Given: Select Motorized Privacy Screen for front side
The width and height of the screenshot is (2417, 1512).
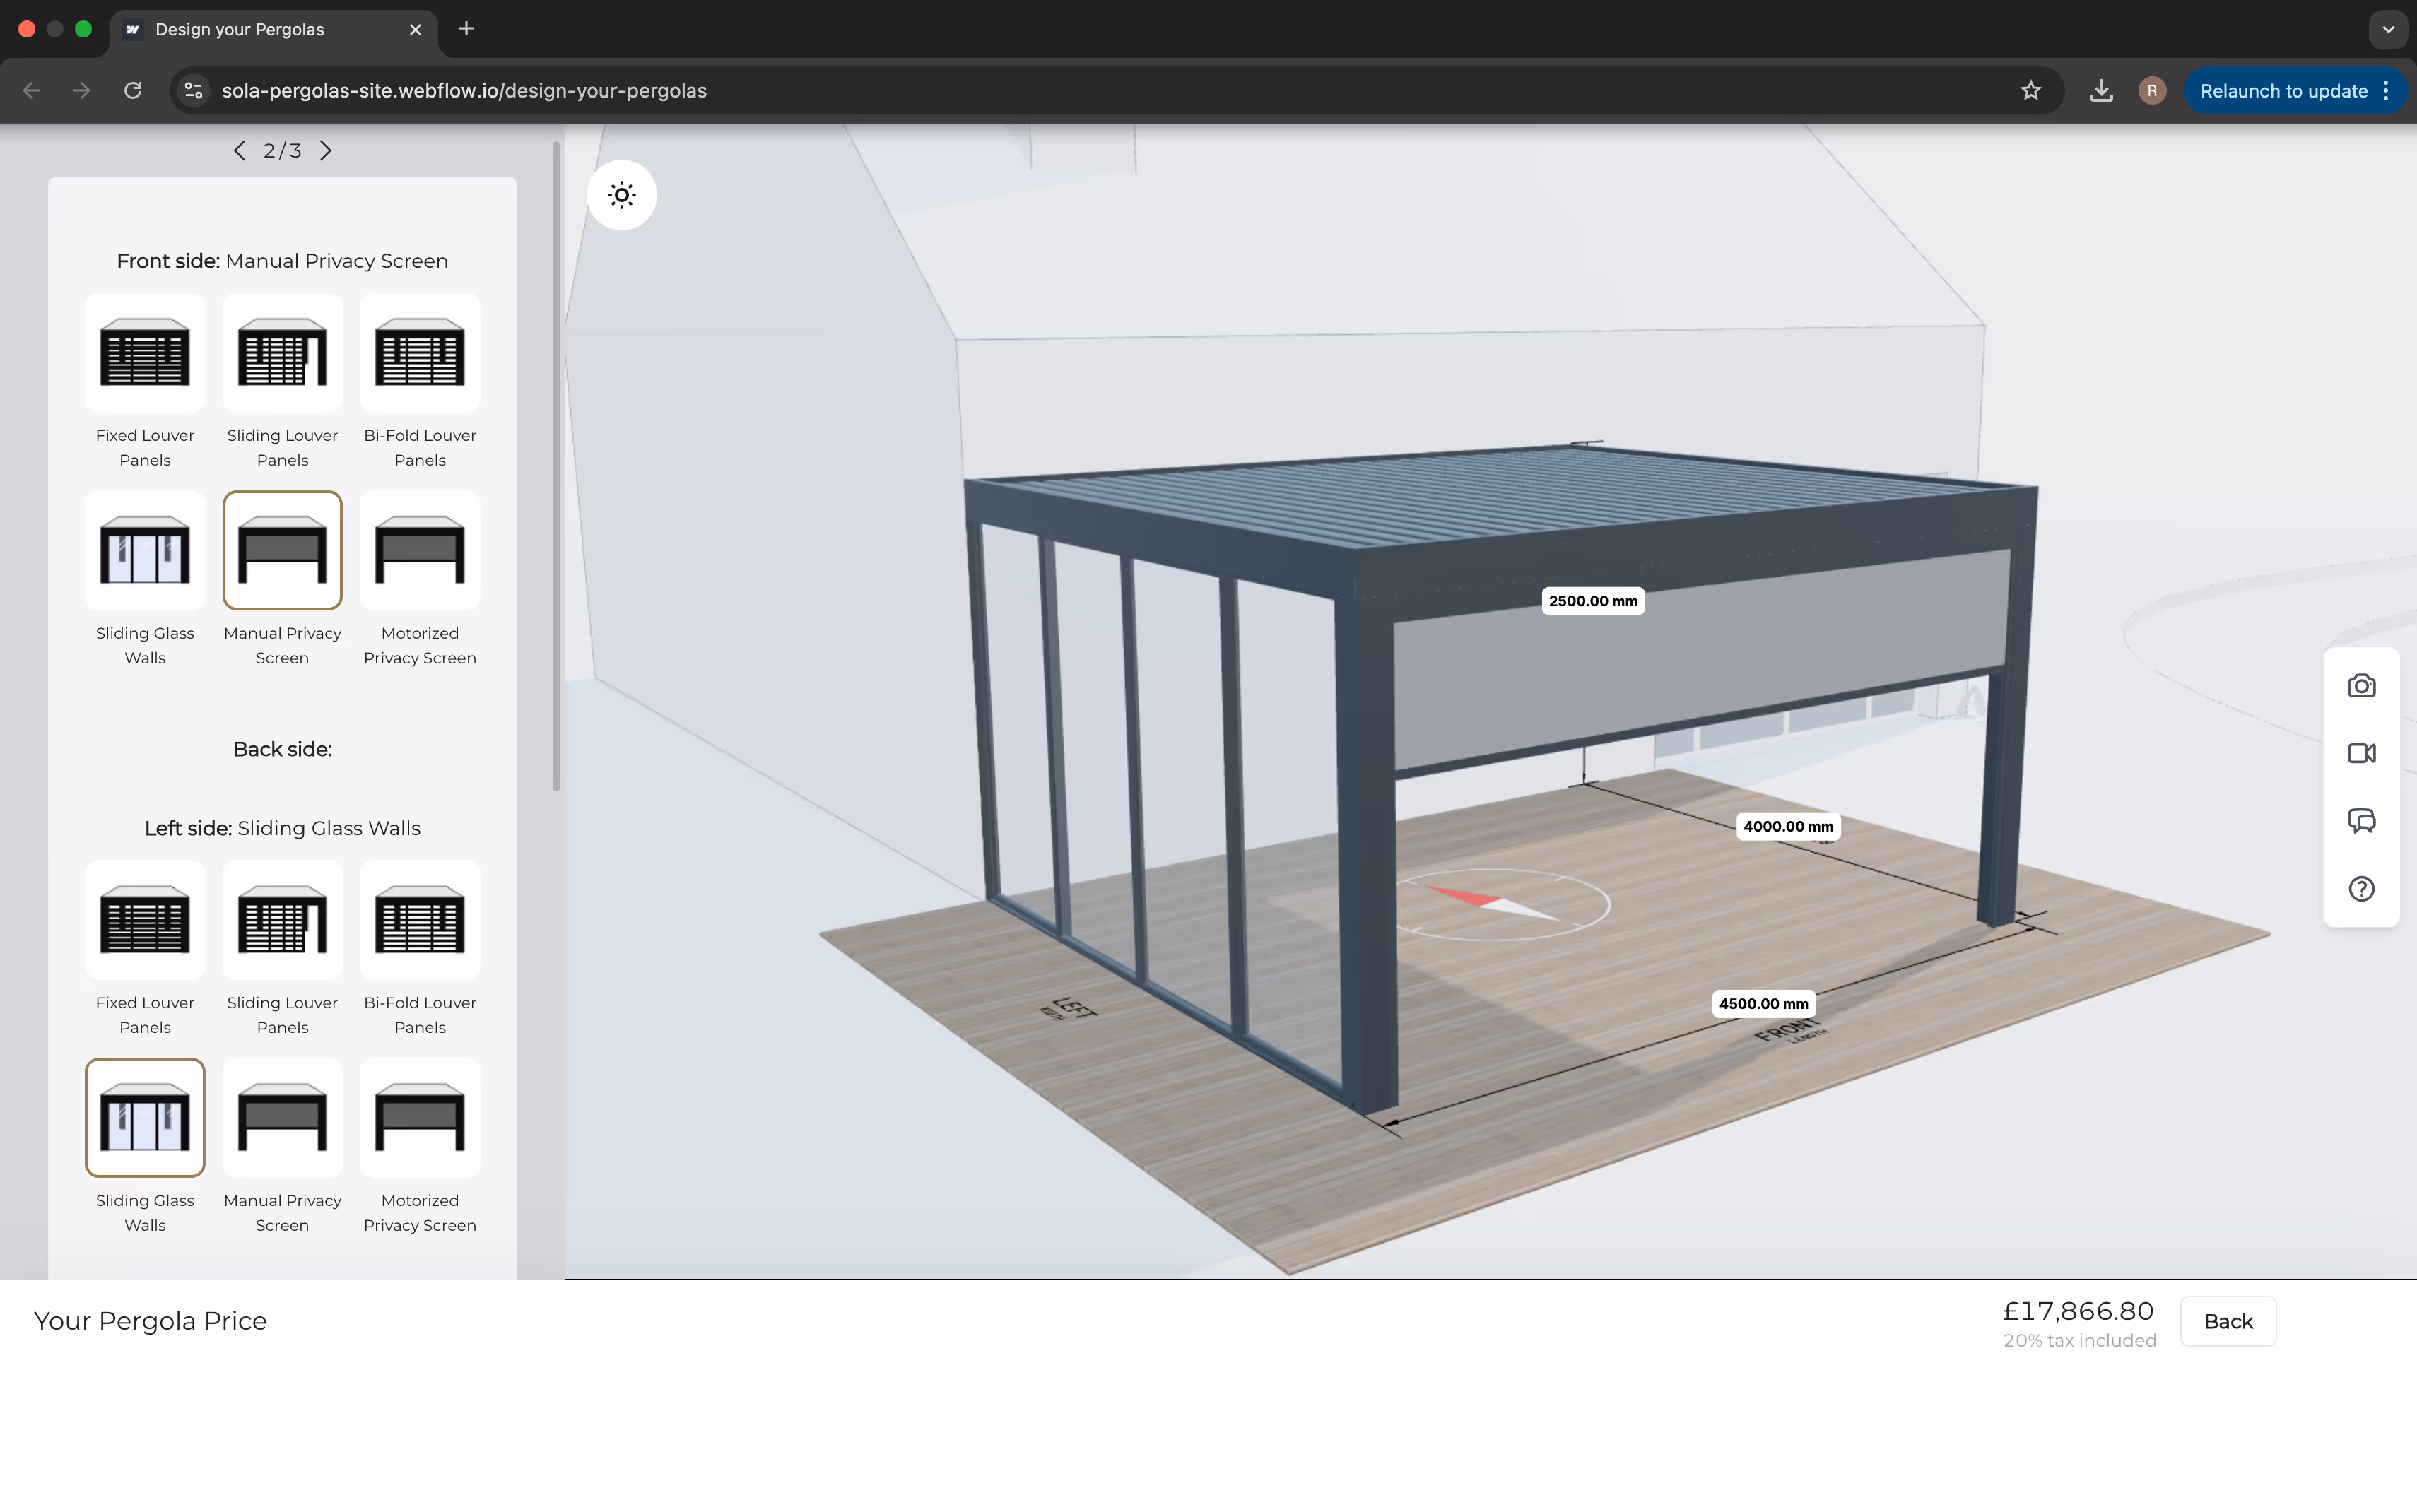Looking at the screenshot, I should tap(420, 550).
